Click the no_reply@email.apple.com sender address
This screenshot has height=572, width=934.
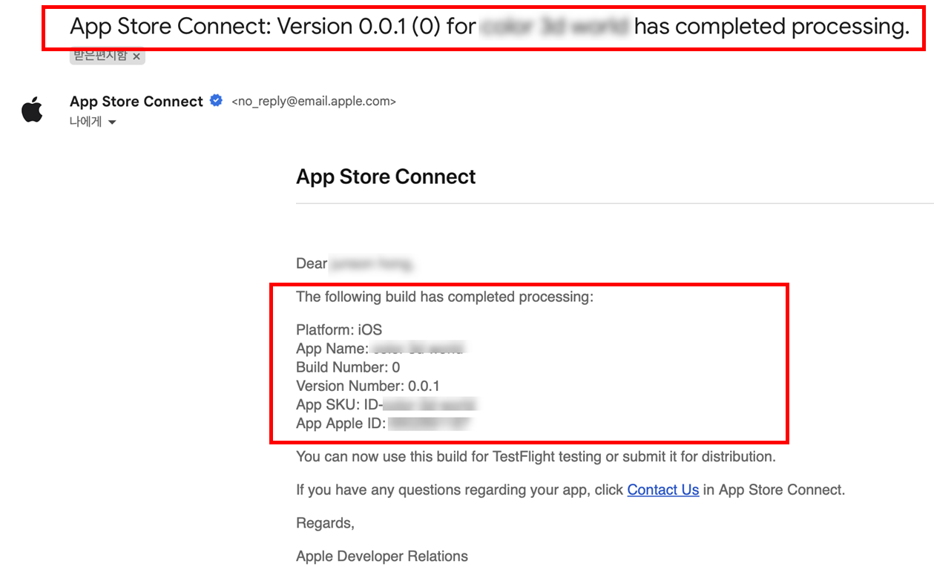point(314,102)
